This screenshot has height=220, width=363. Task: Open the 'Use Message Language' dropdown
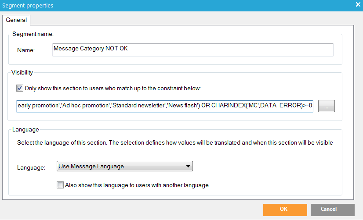[125, 167]
